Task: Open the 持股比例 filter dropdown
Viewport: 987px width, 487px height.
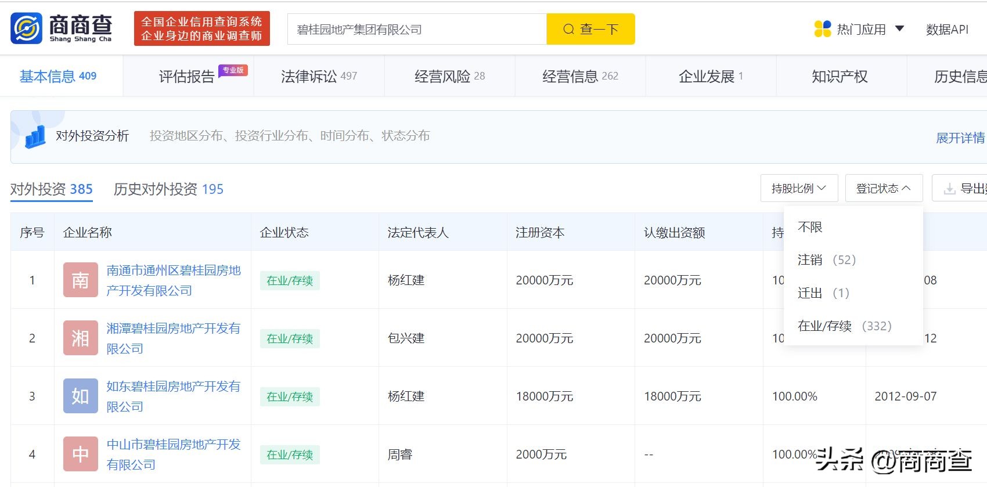Action: tap(799, 188)
